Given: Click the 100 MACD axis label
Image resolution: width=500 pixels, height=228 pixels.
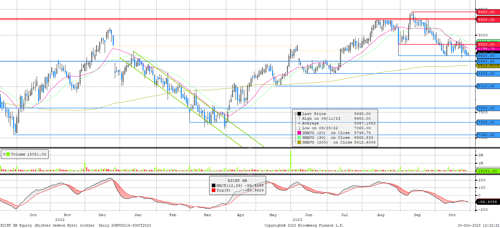Looking at the screenshot, I should (x=482, y=188).
